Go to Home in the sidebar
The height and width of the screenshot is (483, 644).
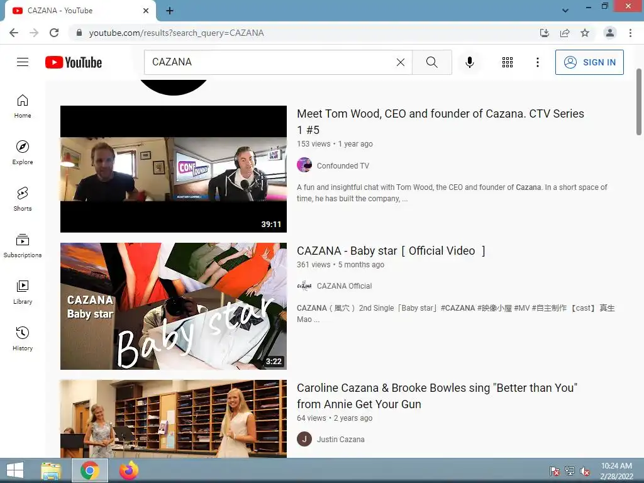click(23, 106)
